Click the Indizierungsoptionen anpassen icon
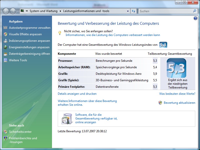The image size is (200, 150). pos(5,41)
